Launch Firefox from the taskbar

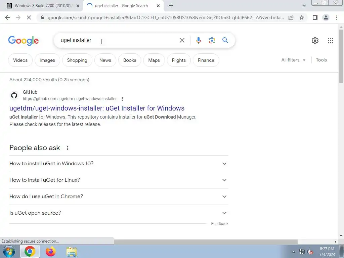[x=51, y=251]
